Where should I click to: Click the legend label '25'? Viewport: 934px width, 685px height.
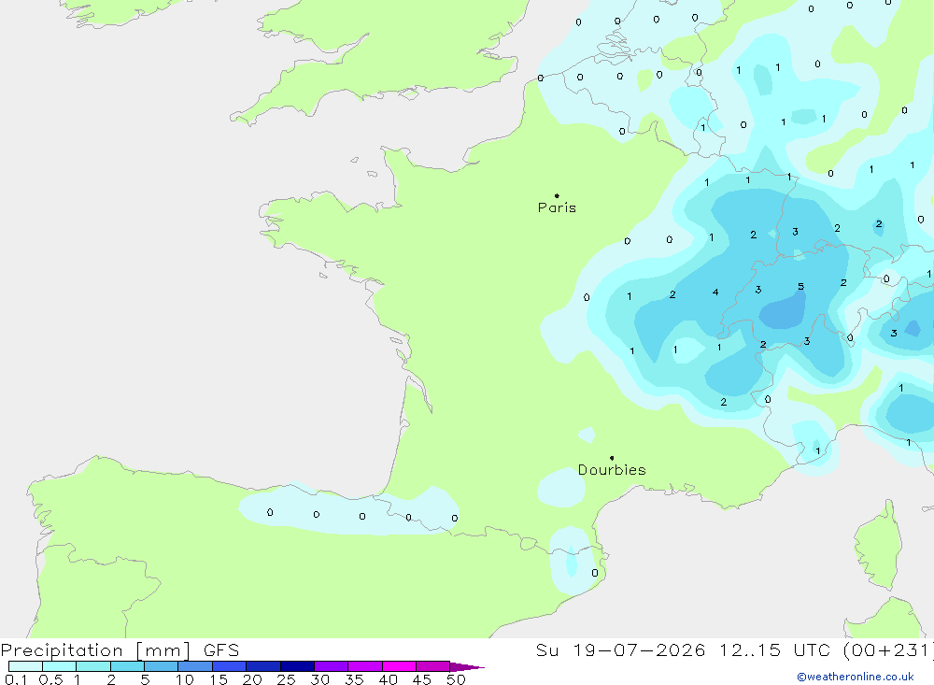tap(286, 679)
